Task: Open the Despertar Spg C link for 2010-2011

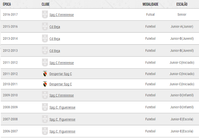Action: pyautogui.click(x=61, y=84)
